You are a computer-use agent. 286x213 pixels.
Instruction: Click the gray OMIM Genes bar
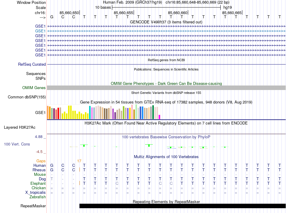coord(166,88)
